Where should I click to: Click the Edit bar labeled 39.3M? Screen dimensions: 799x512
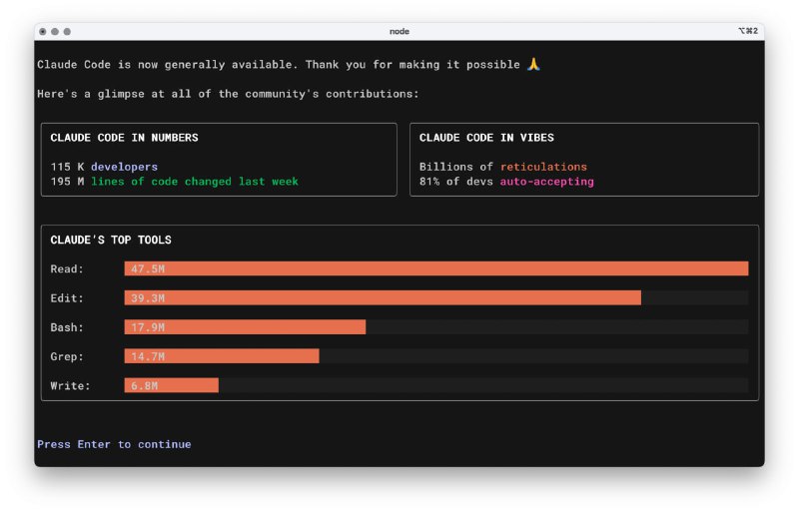[x=383, y=298]
